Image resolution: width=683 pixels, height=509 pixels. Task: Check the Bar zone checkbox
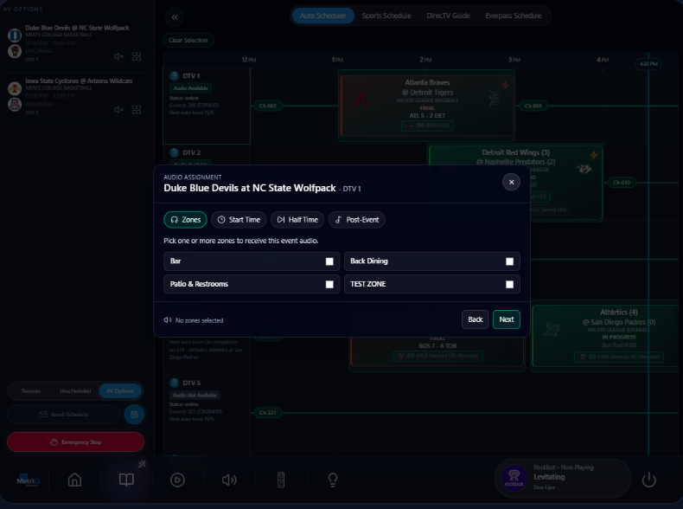coord(329,261)
